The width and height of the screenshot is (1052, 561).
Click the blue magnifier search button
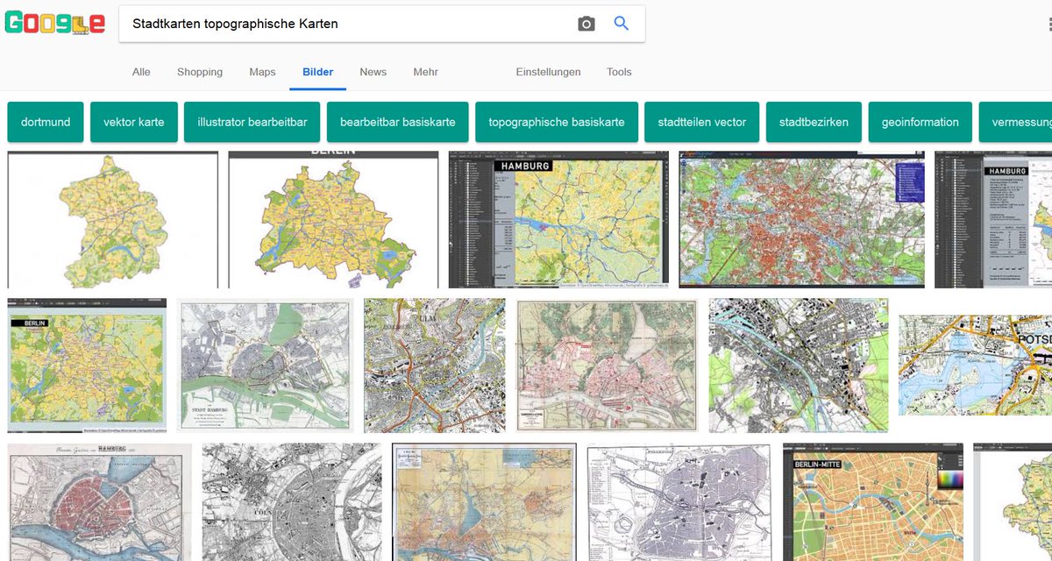pyautogui.click(x=622, y=24)
